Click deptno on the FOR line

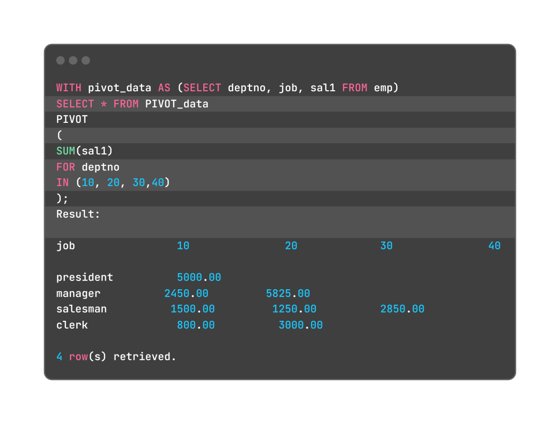tap(101, 167)
